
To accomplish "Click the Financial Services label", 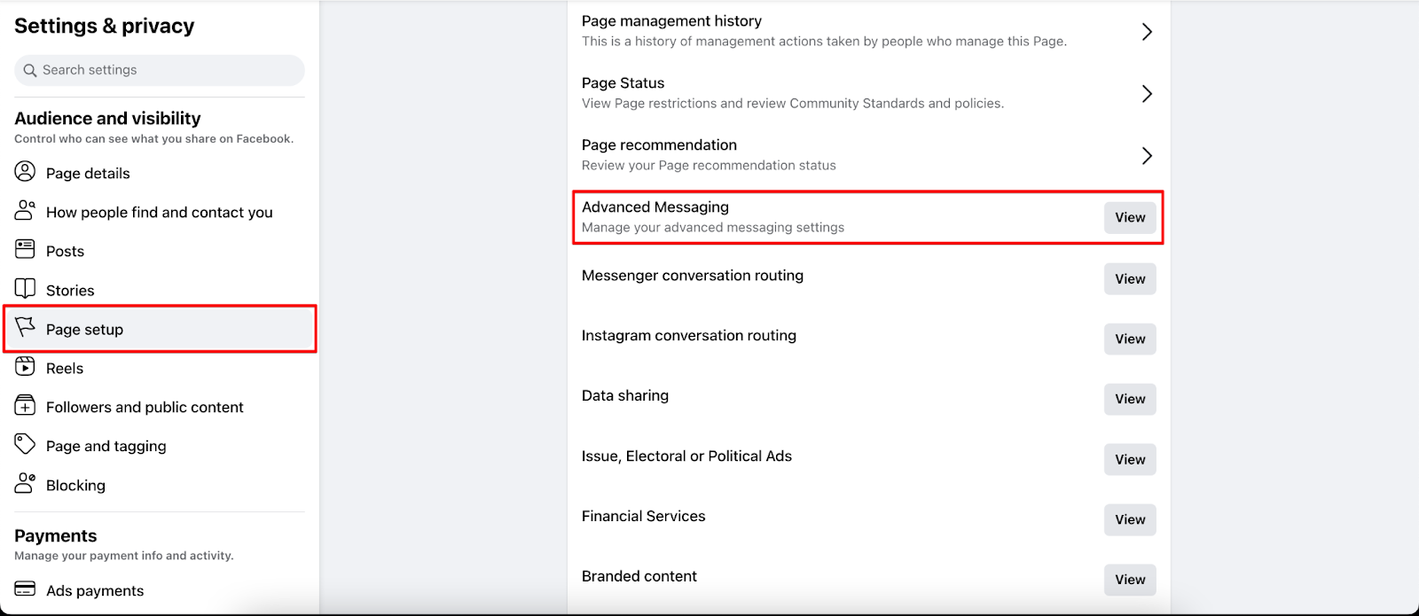I will pyautogui.click(x=644, y=517).
